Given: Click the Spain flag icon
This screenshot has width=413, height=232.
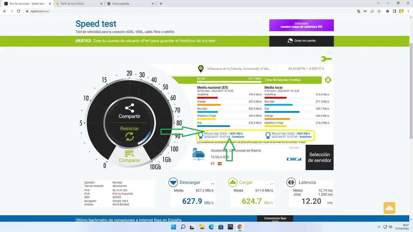Looking at the screenshot, I should tap(220, 164).
